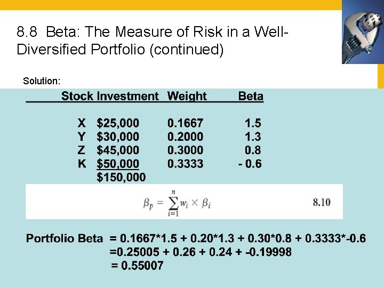Click the 0.1667 weight value
The width and height of the screenshot is (384, 288).
pos(185,124)
